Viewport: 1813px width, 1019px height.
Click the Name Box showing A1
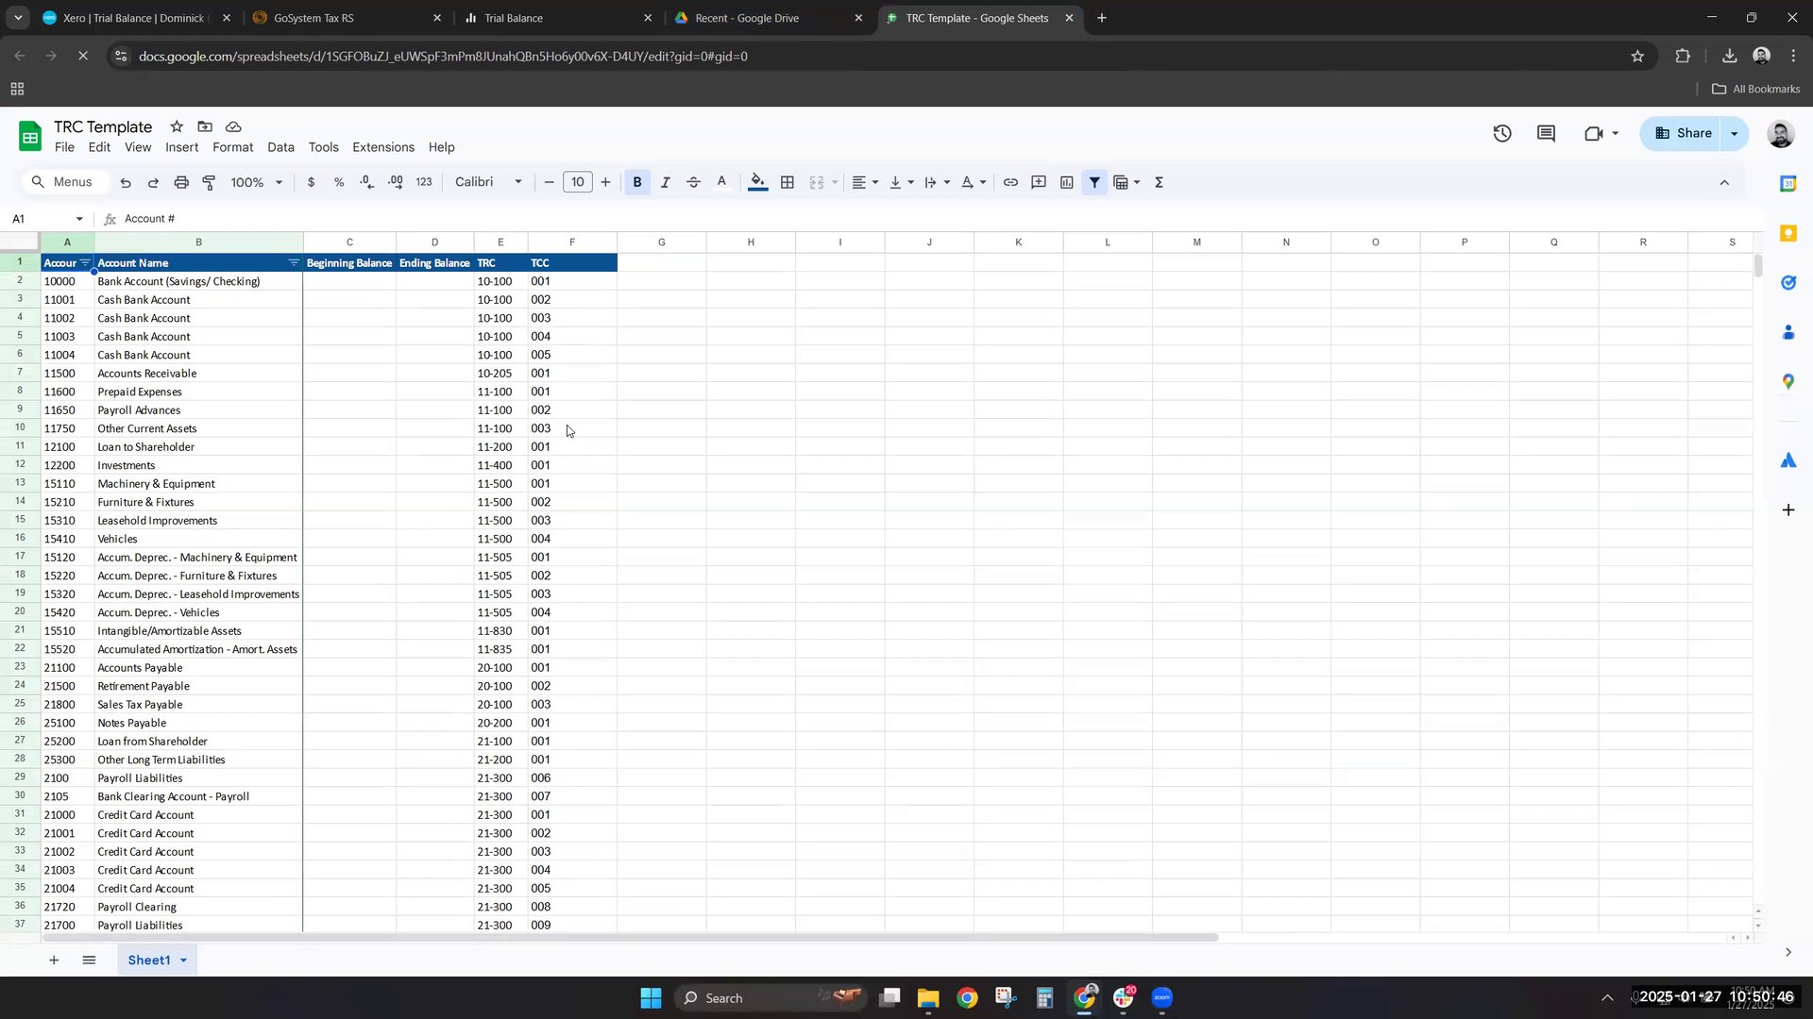[40, 219]
